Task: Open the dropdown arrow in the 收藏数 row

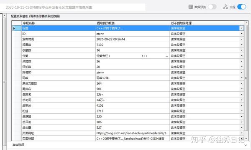Action: (241, 50)
